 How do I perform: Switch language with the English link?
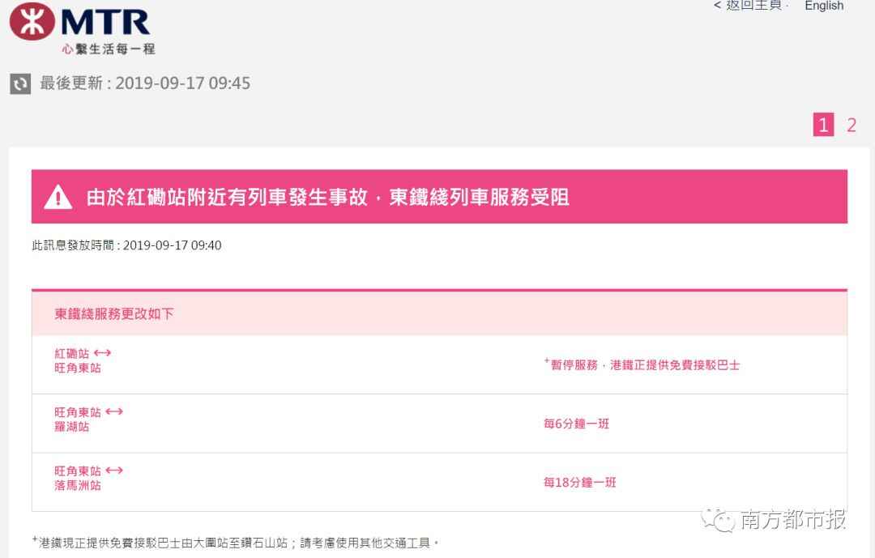824,6
